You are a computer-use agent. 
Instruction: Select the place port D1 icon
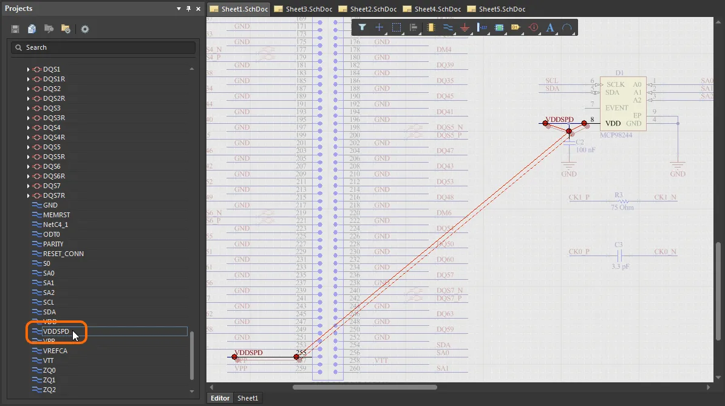click(x=516, y=27)
